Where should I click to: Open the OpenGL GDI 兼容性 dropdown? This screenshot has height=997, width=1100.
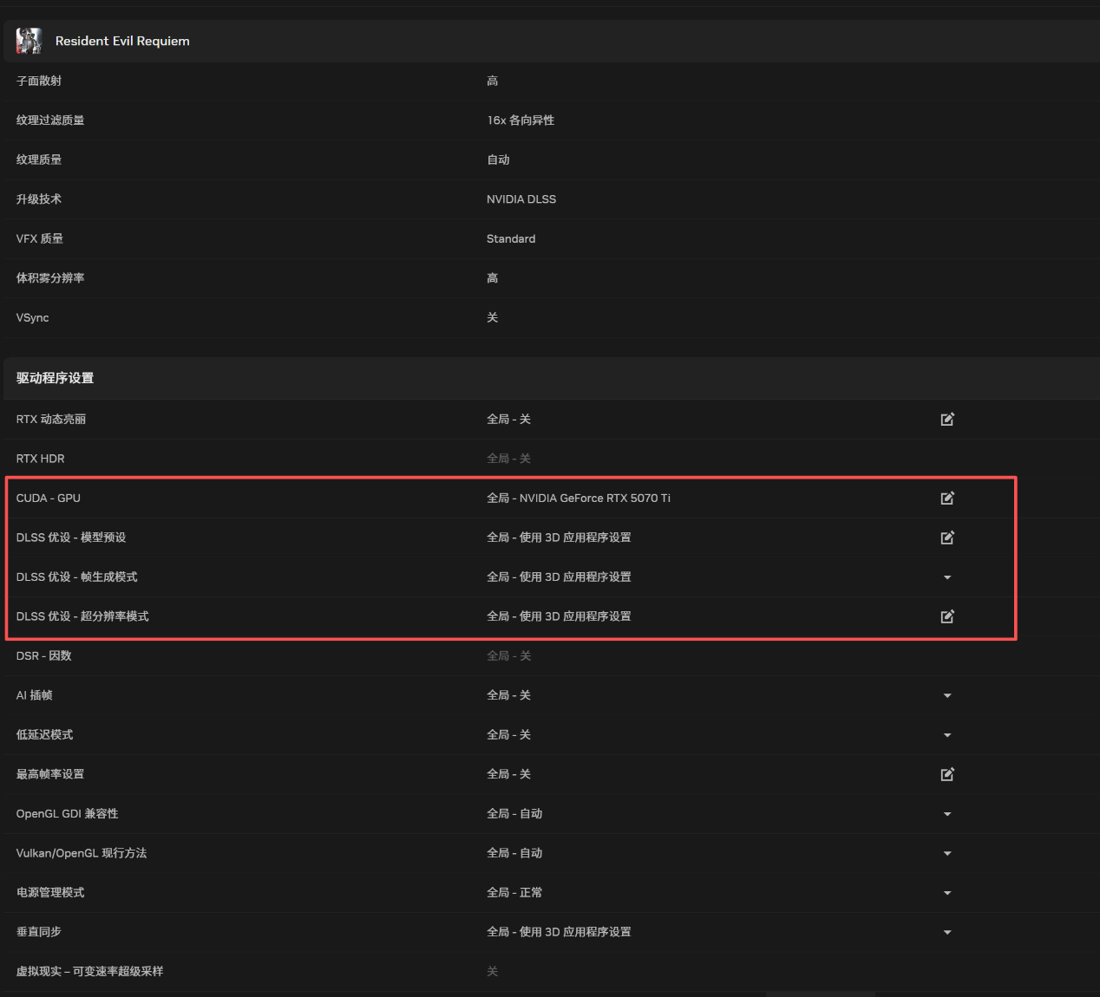coord(947,814)
